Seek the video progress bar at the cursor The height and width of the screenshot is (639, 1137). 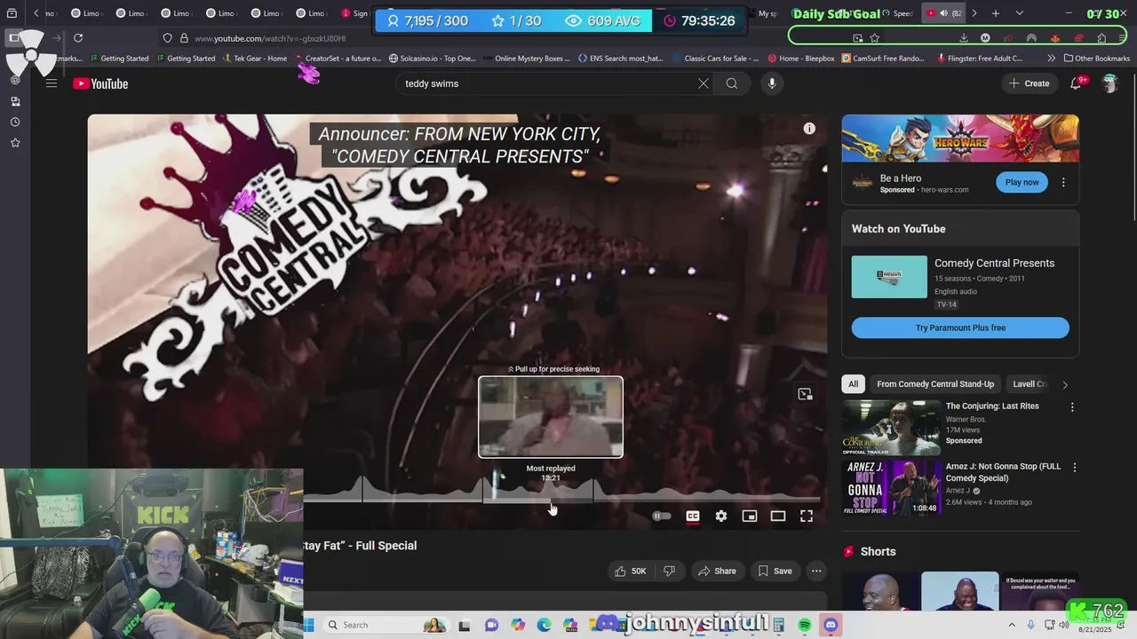pyautogui.click(x=552, y=501)
